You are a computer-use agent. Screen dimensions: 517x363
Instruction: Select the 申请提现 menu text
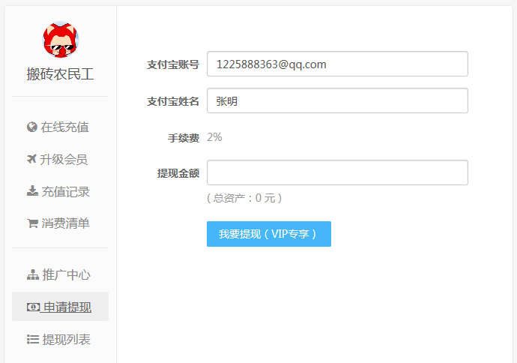coord(67,307)
